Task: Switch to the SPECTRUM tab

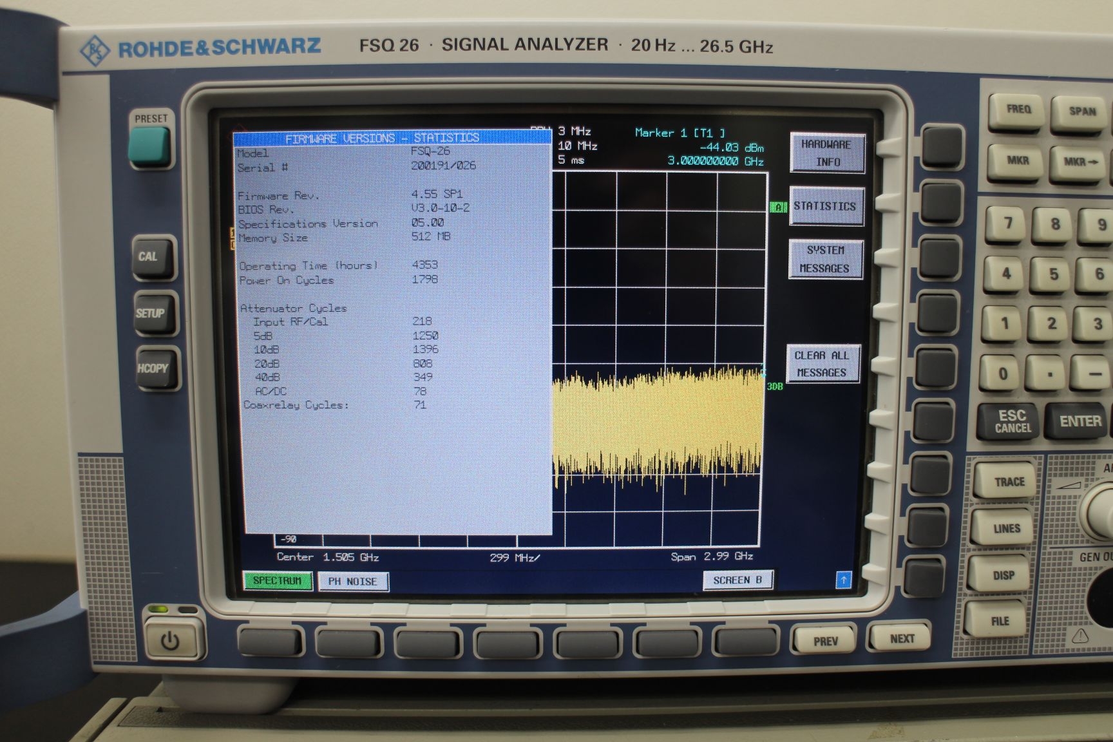Action: [x=278, y=581]
